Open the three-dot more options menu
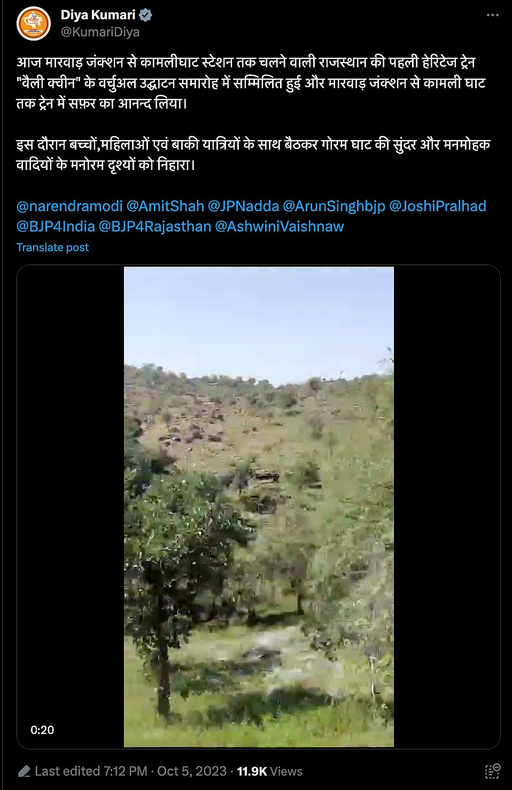This screenshot has width=512, height=790. point(492,15)
